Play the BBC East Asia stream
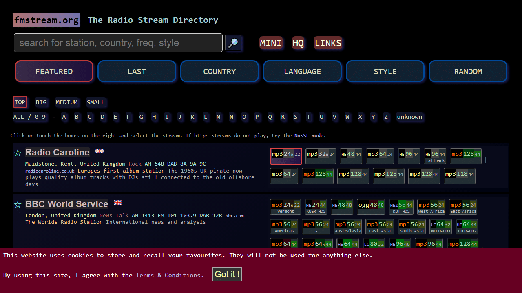 [x=380, y=227]
